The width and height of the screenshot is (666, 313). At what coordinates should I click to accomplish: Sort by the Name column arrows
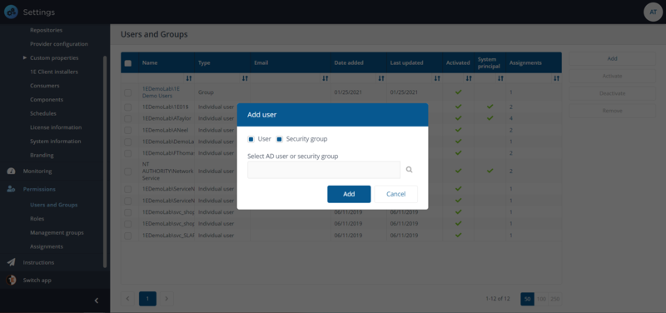[189, 78]
